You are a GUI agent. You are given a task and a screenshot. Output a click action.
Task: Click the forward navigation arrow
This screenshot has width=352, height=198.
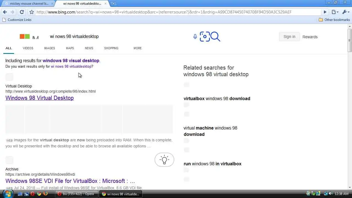pos(12,12)
